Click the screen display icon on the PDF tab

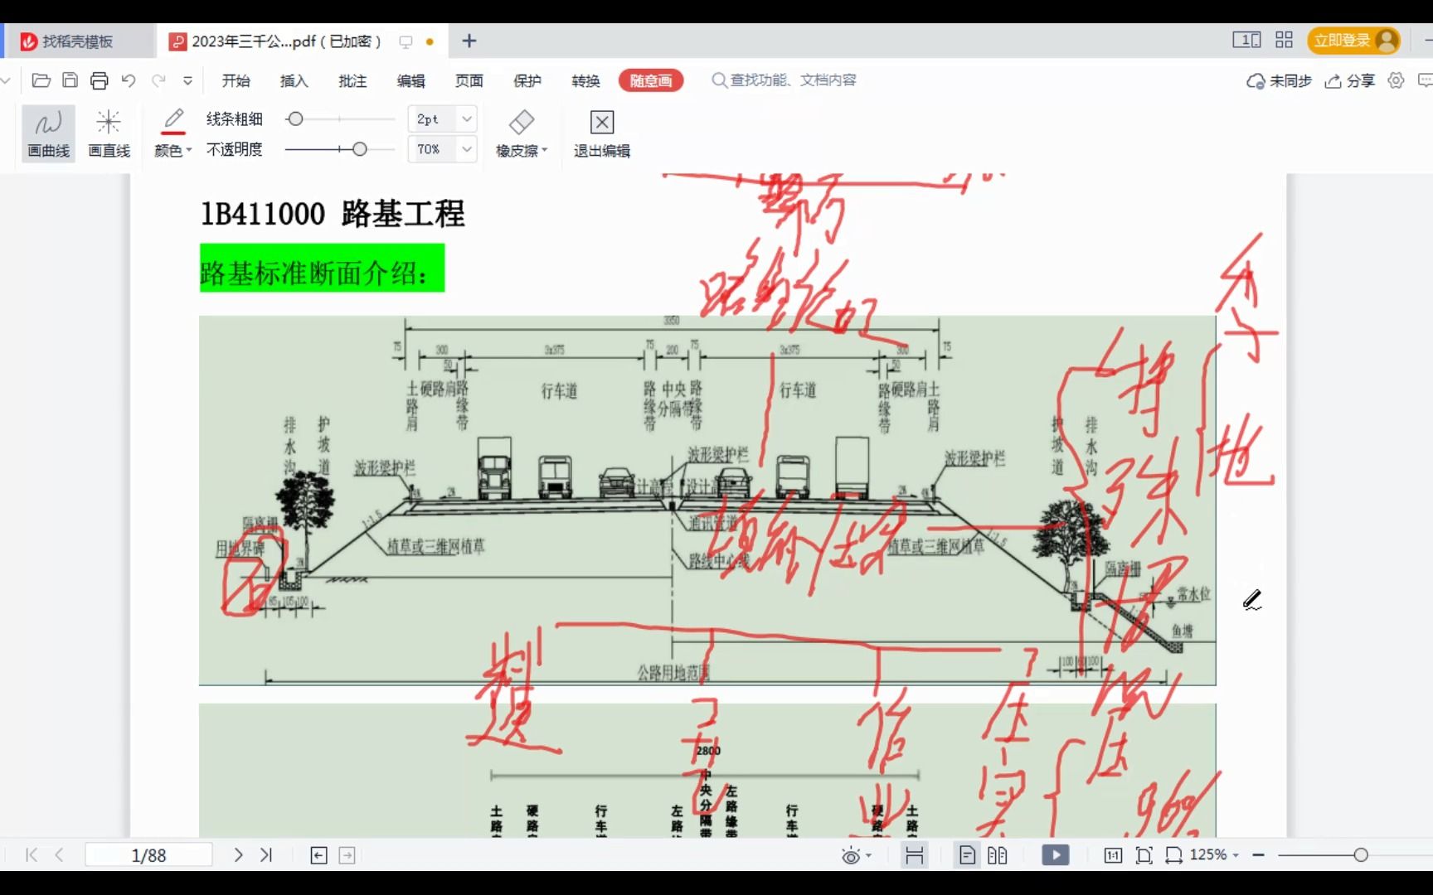pos(406,41)
